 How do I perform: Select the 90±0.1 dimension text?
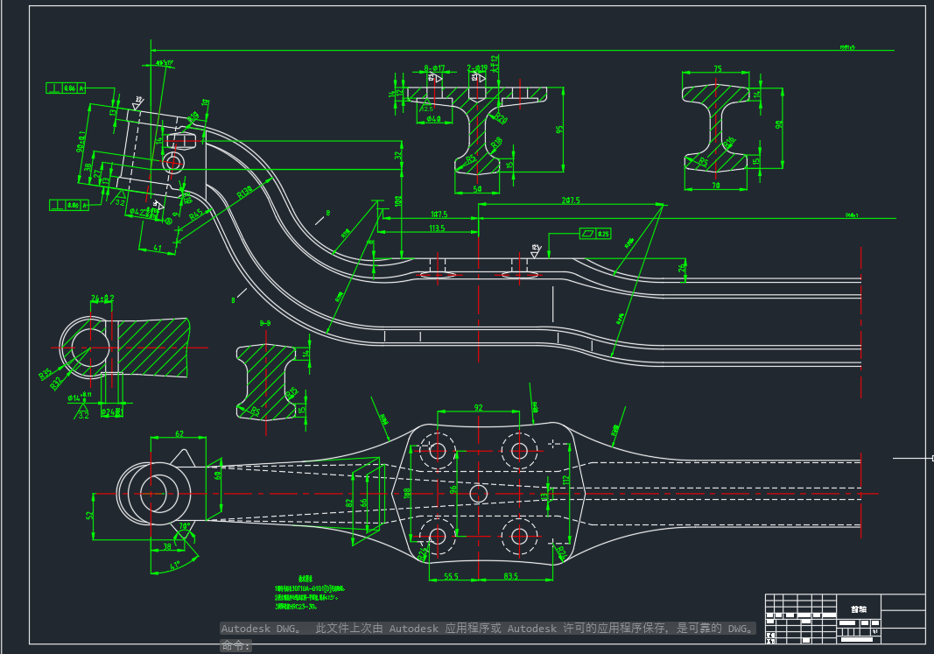coord(81,142)
